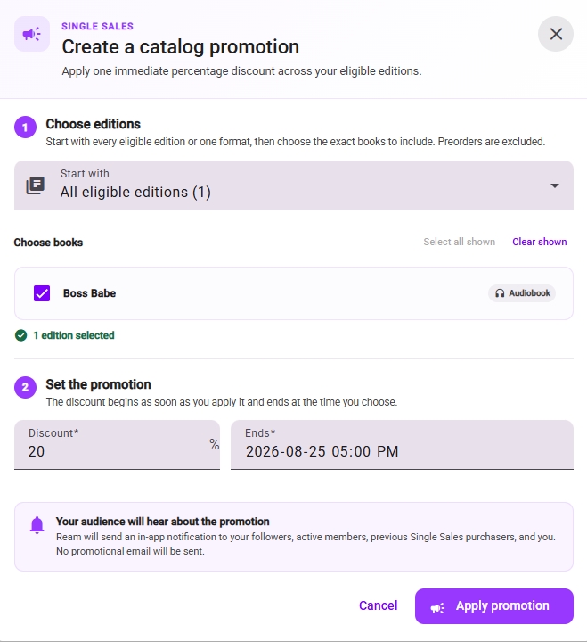Click the headphones icon on Audiobook badge

point(500,293)
